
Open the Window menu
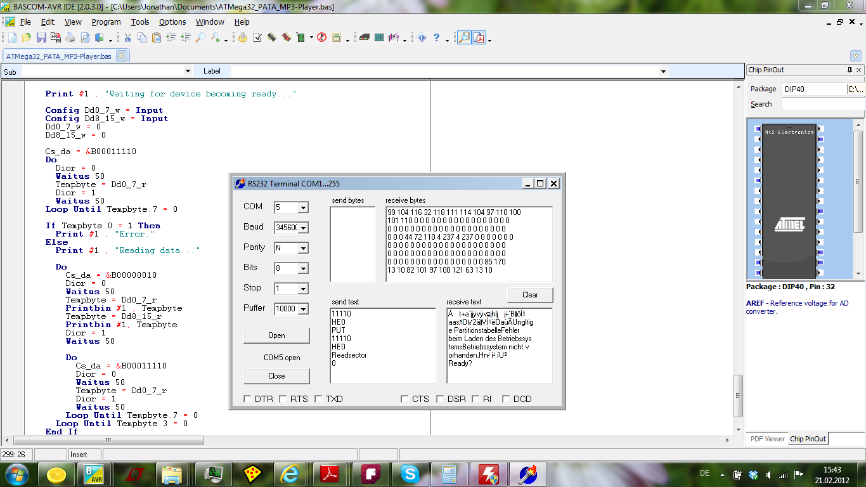click(x=210, y=22)
